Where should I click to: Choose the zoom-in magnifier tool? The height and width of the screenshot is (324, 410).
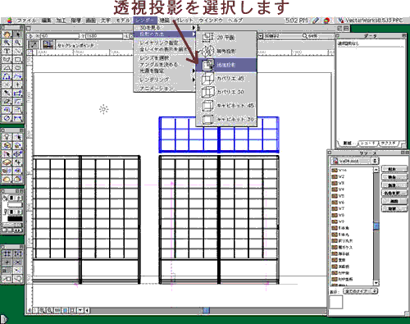tap(7, 43)
